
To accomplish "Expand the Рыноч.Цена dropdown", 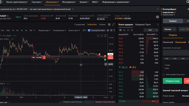I will coord(74,30).
